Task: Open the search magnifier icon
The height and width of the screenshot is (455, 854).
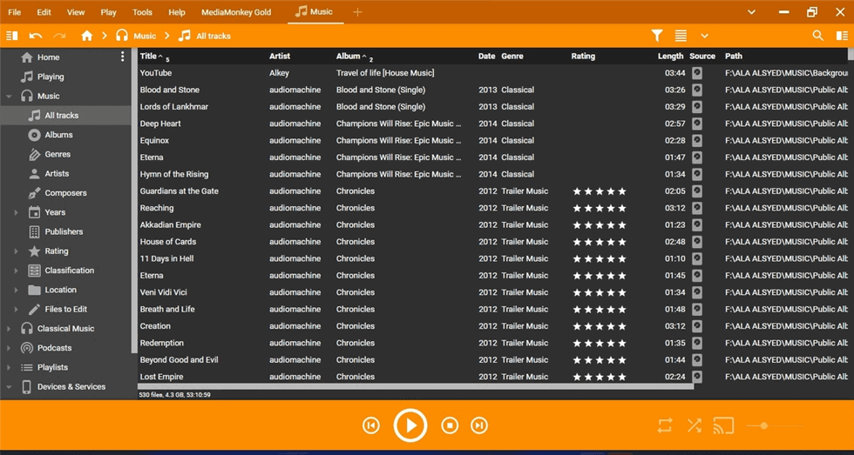Action: (817, 36)
